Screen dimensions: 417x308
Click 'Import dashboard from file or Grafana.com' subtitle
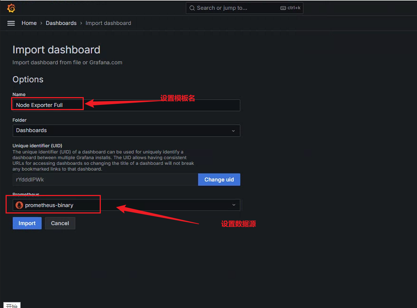[67, 63]
